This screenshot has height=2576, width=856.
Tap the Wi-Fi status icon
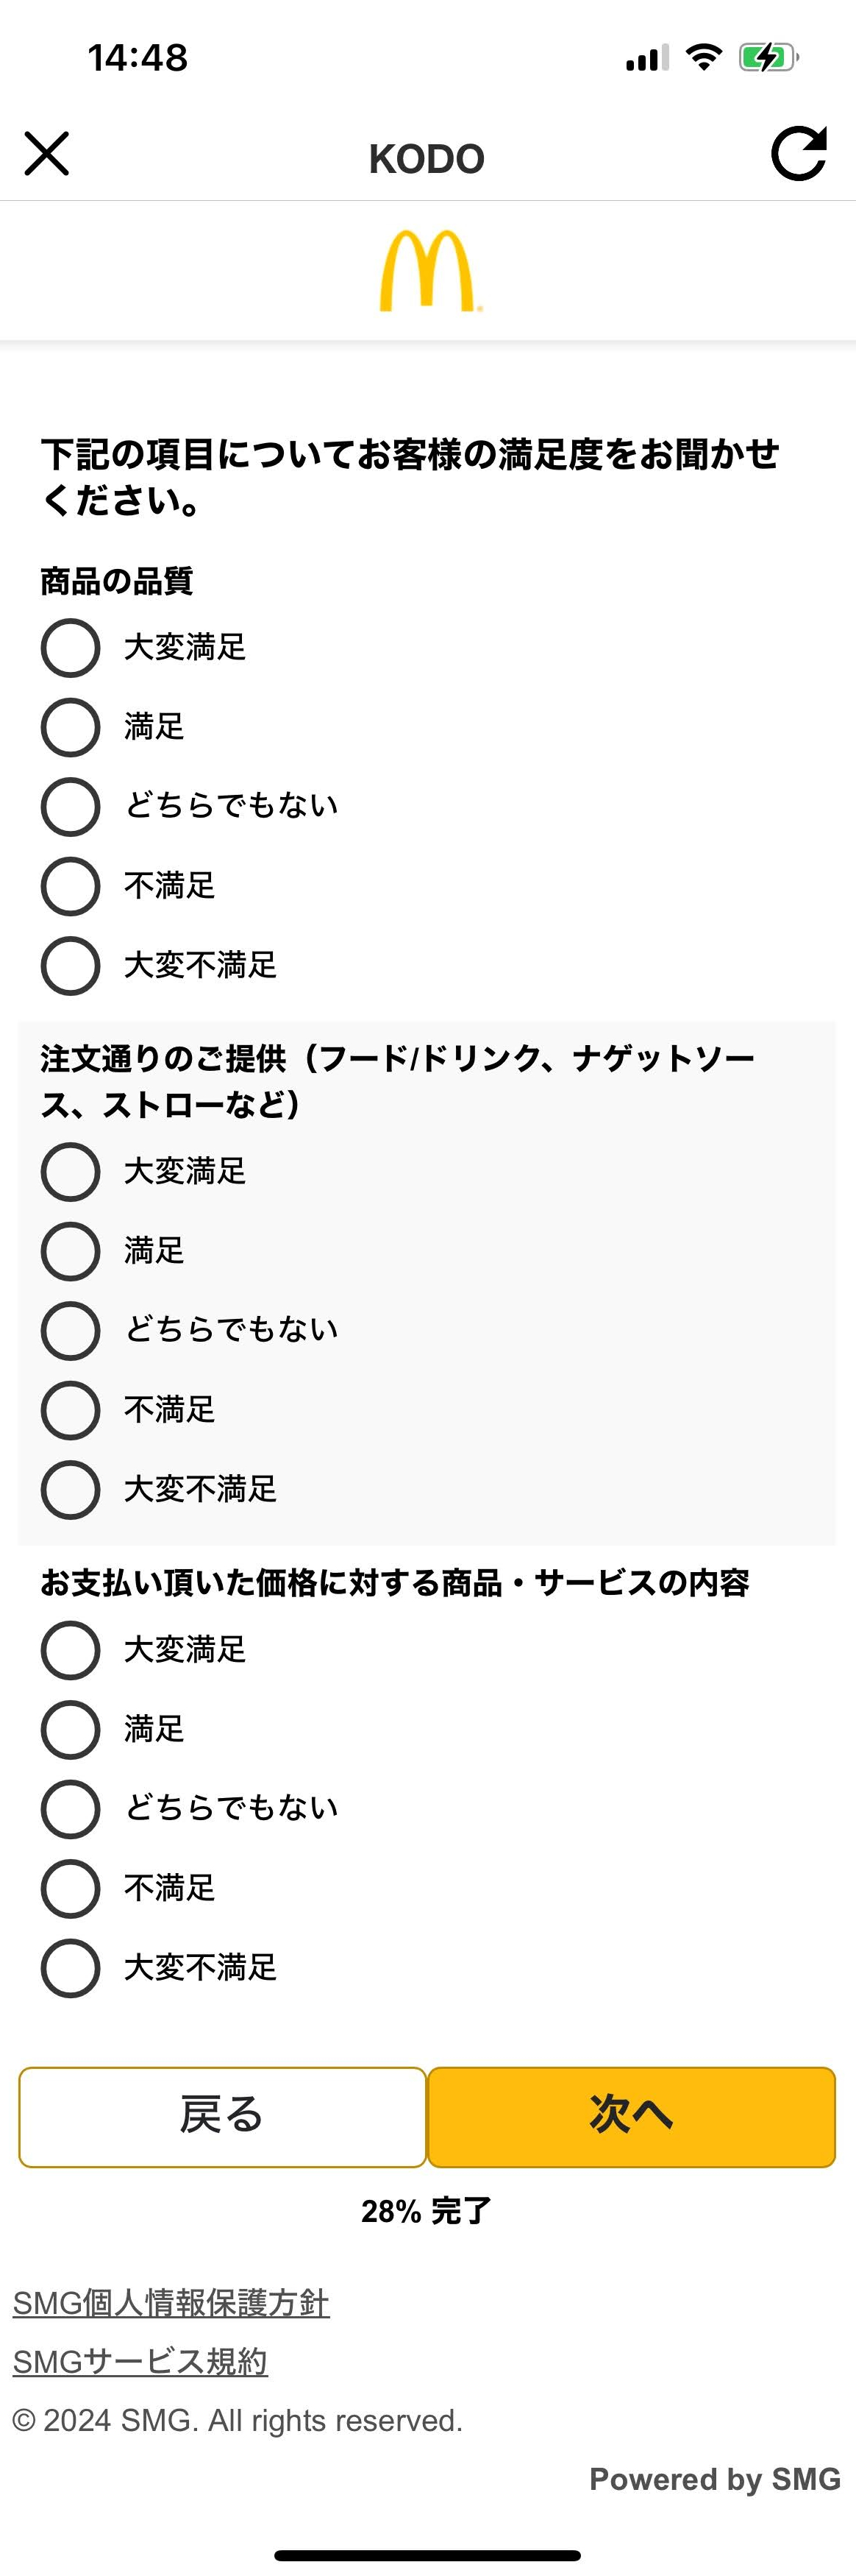click(x=705, y=58)
